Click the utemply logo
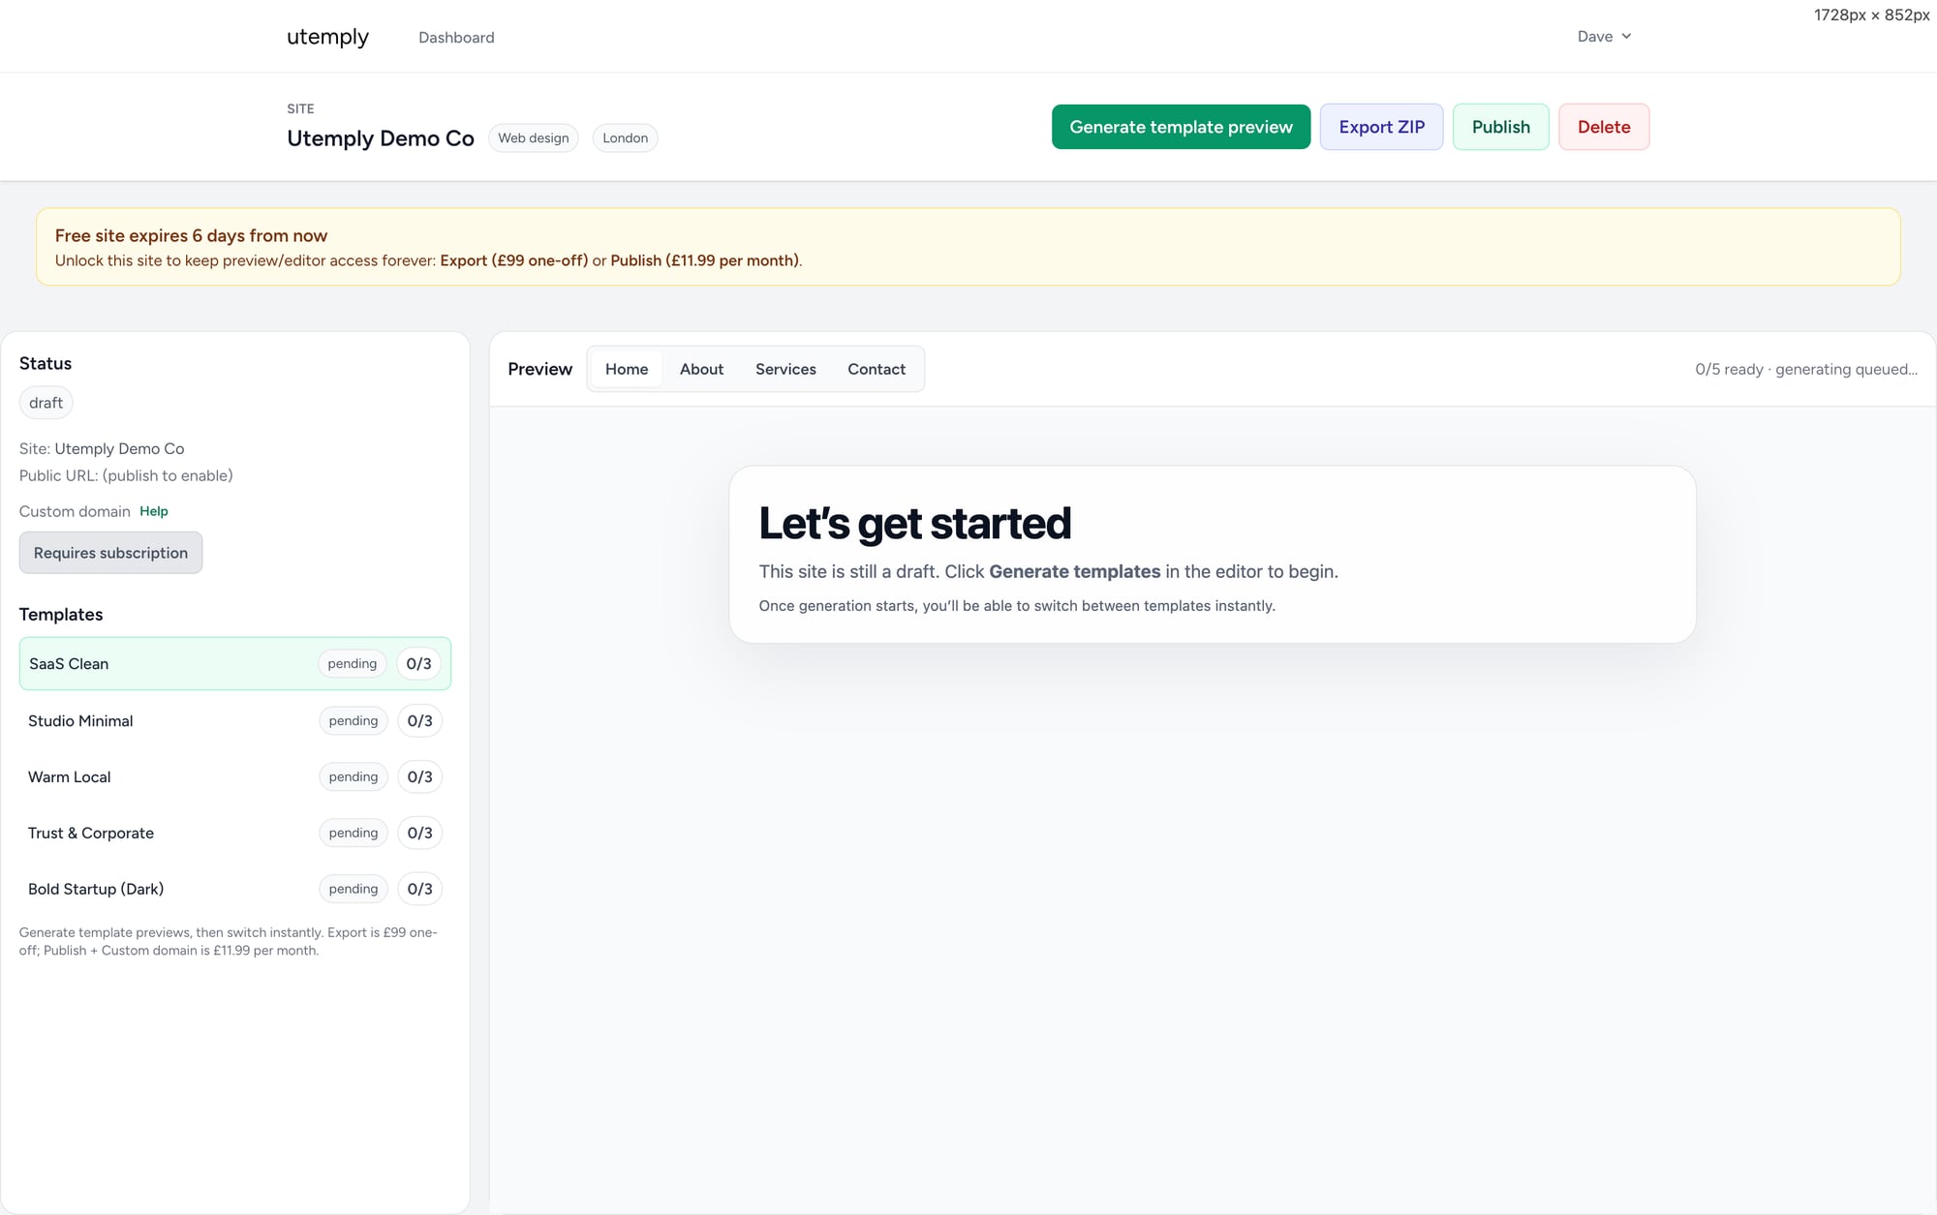 (327, 37)
